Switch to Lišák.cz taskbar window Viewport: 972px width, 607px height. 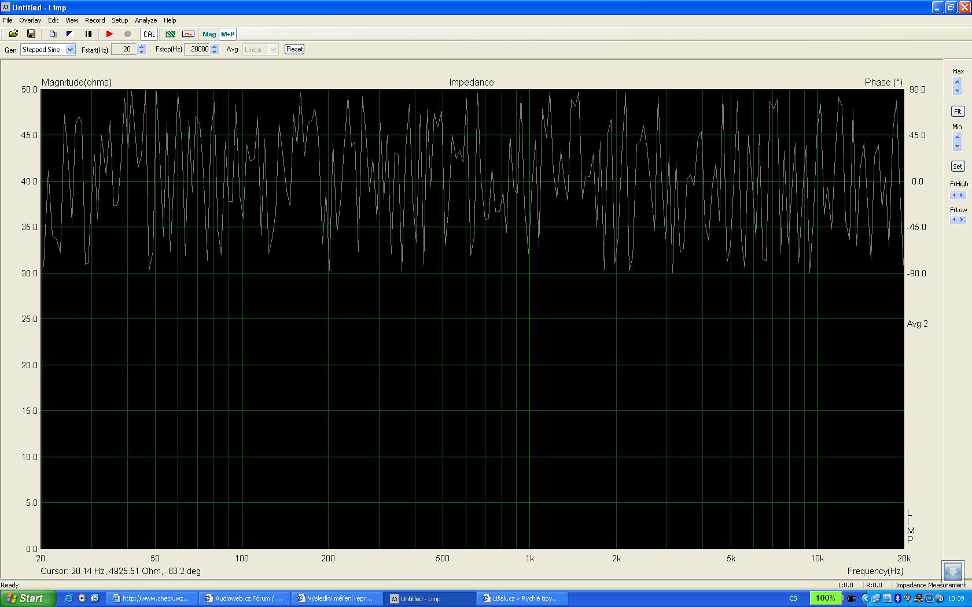point(522,598)
